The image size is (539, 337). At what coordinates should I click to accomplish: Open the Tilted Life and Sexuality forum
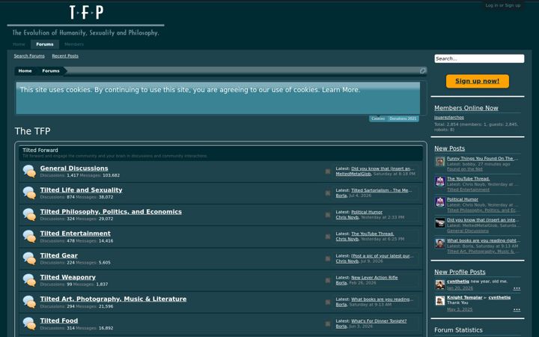81,189
